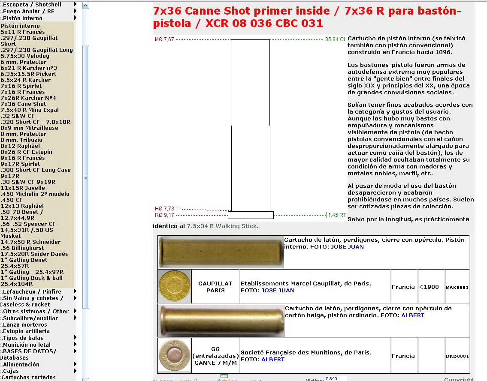Open the Estopín artillería menu item
This screenshot has width=487, height=381.
(x=25, y=331)
